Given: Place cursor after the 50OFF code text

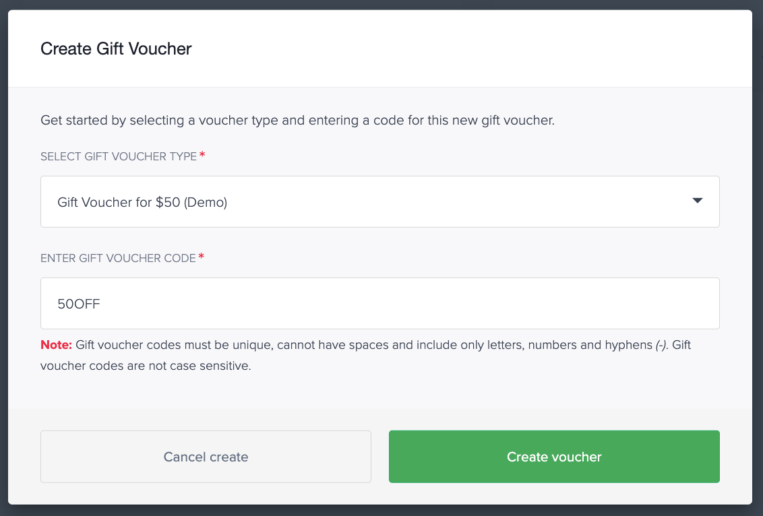Looking at the screenshot, I should pos(100,304).
